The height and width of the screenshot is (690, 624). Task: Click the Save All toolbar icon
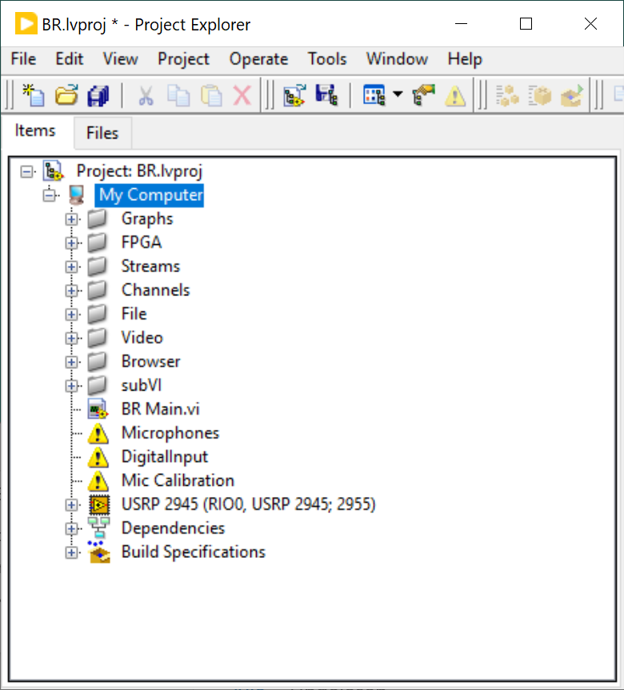[98, 96]
